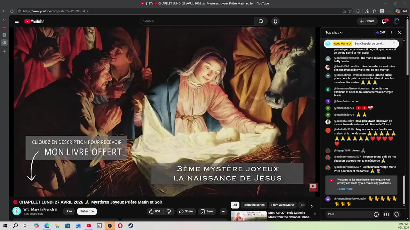Add a new tab with plus icon
The image size is (410, 230).
pos(4,51)
